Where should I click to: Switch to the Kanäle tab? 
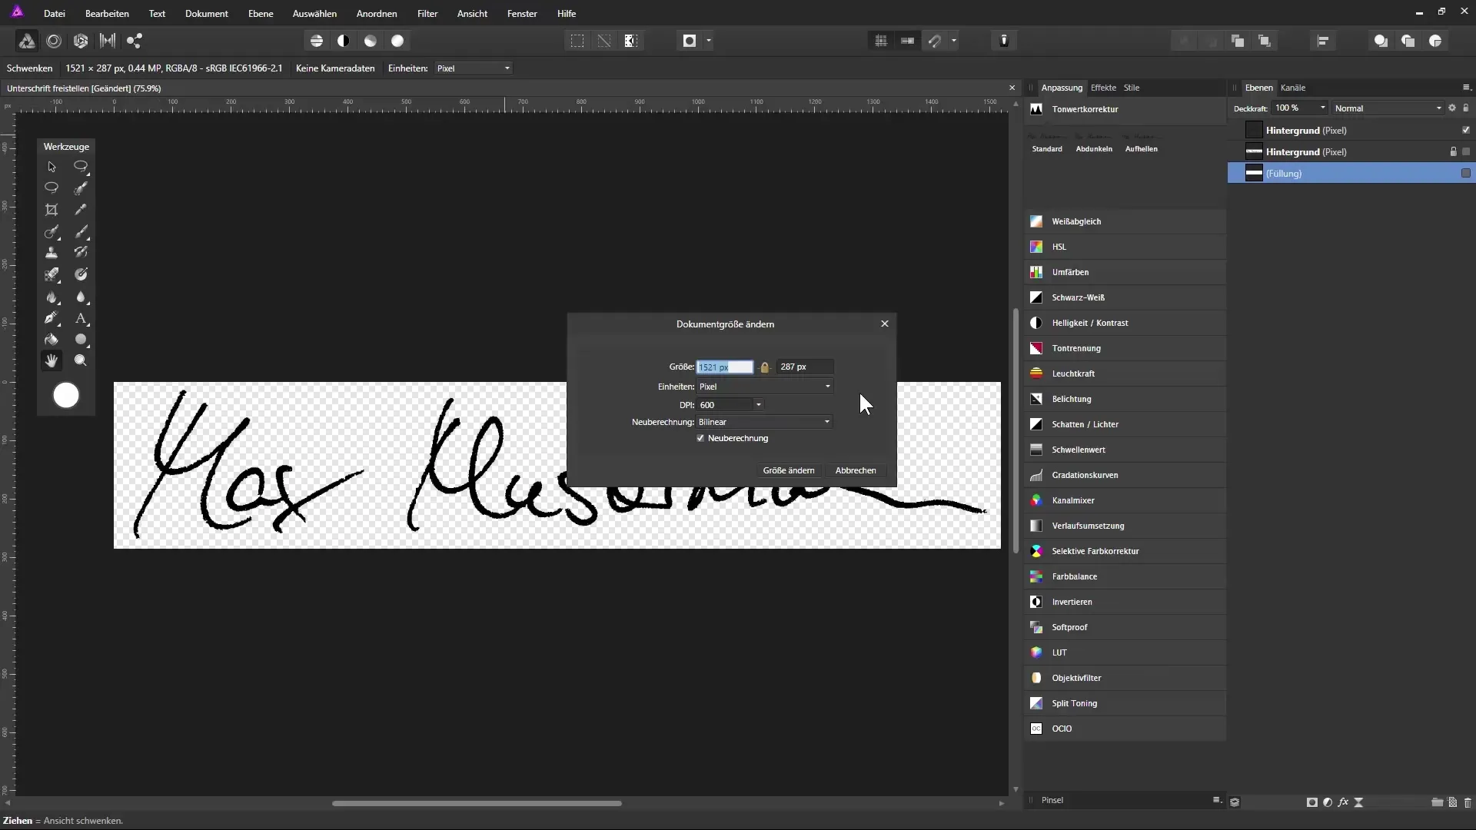click(1293, 88)
